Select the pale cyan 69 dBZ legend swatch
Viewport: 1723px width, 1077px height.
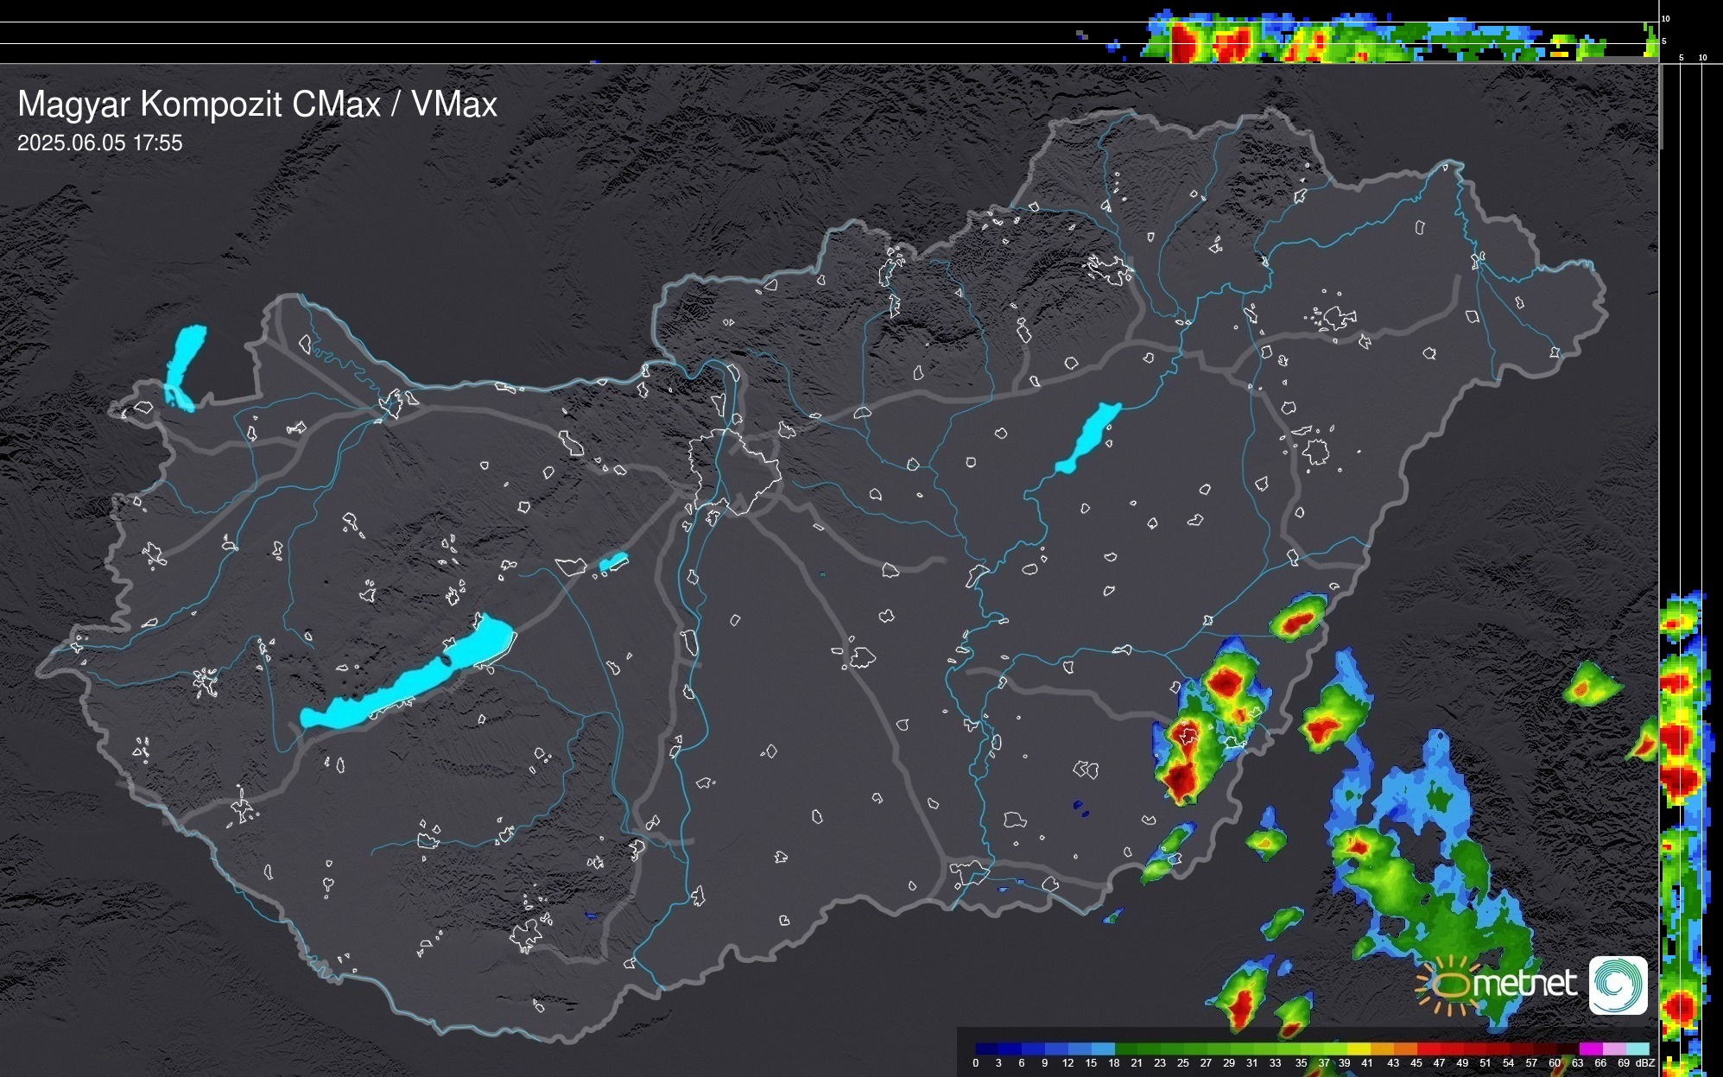pos(1637,1048)
